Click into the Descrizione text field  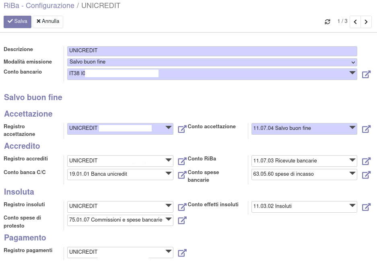[x=212, y=51]
